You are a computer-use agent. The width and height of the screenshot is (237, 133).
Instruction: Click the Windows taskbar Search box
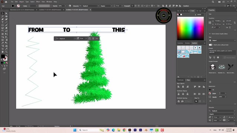coord(91,130)
